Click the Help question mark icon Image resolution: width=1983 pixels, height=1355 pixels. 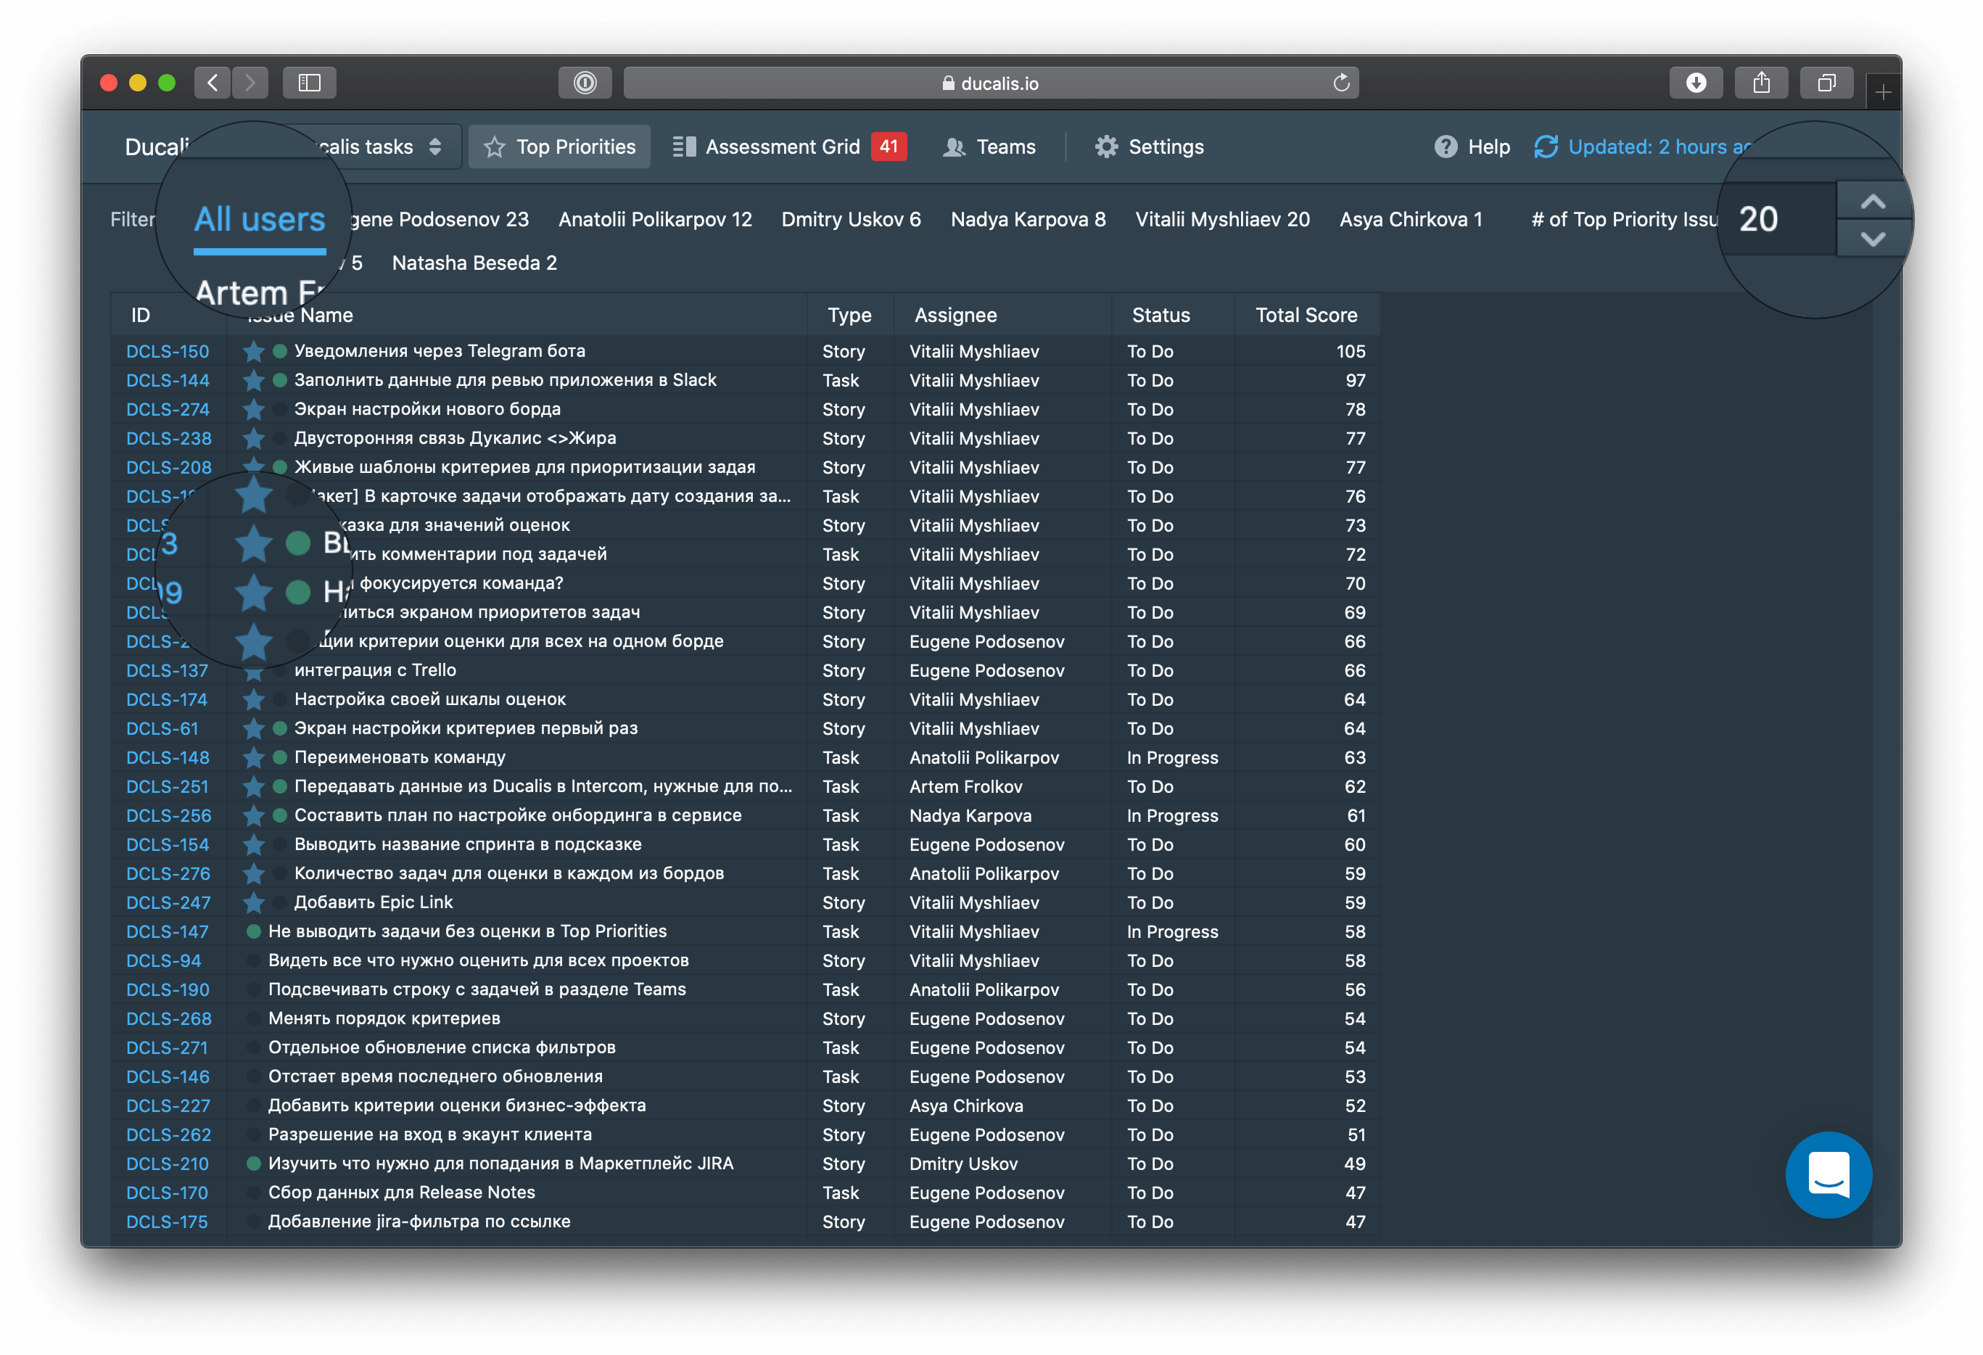click(1446, 147)
